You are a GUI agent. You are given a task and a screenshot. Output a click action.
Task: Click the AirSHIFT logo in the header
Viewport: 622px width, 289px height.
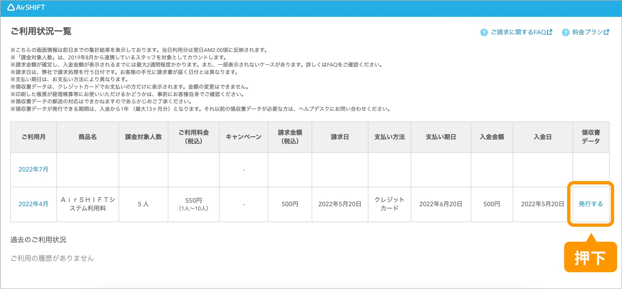point(26,7)
